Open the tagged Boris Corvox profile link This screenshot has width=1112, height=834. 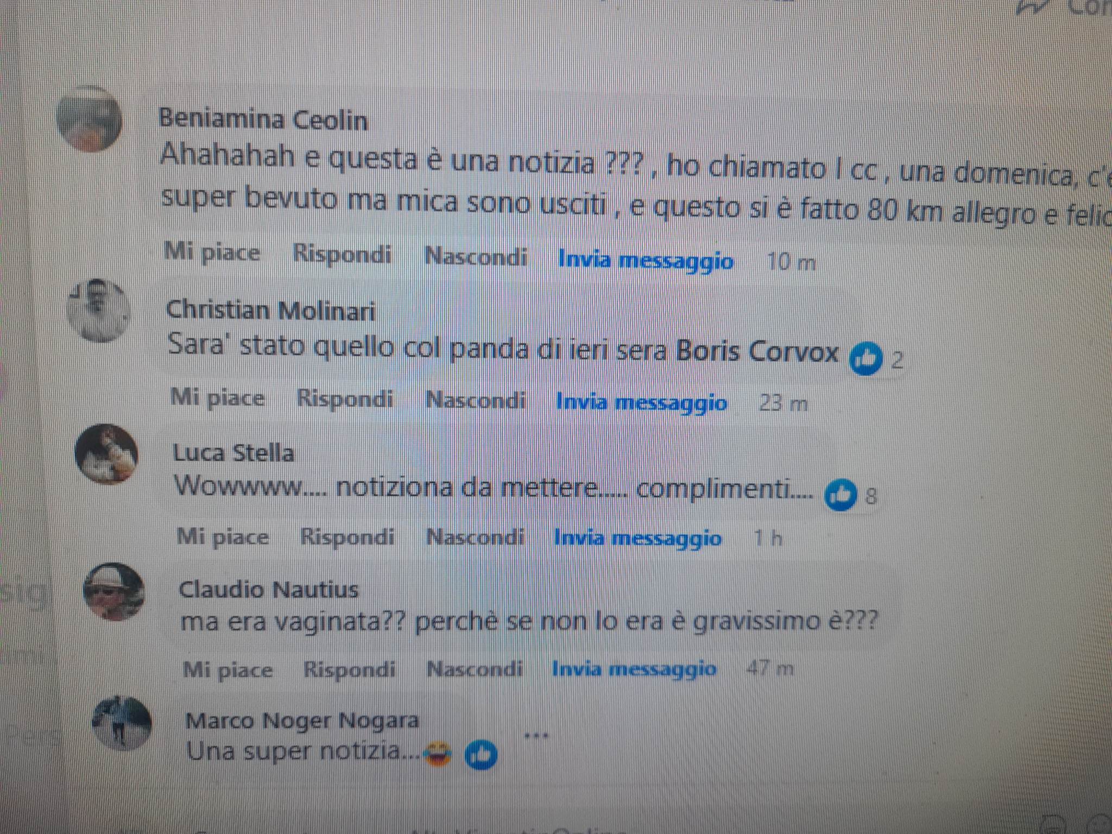click(757, 352)
